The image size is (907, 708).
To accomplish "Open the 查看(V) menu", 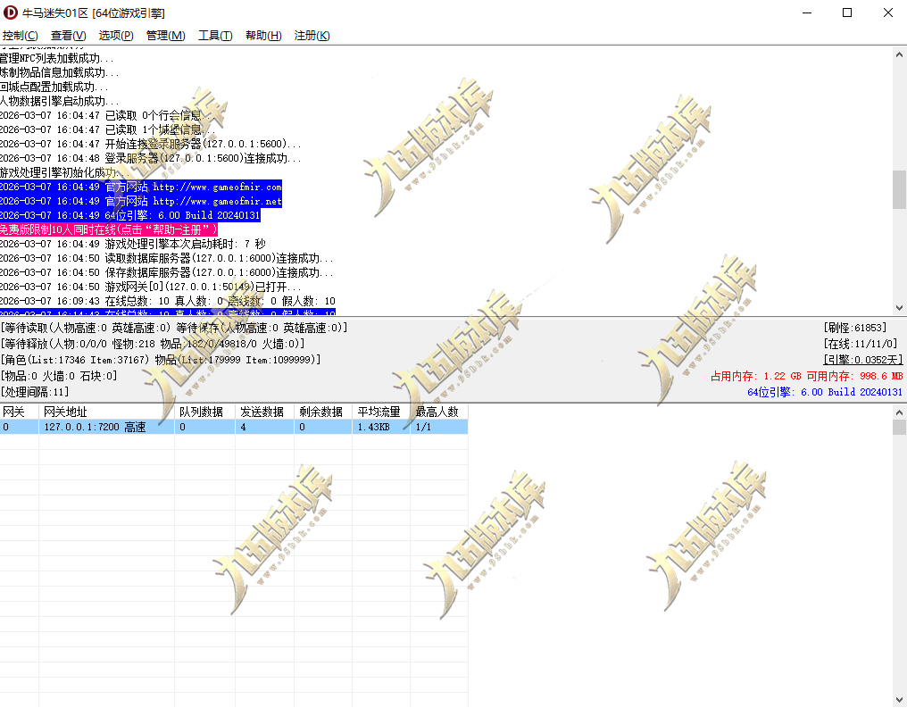I will (x=68, y=36).
